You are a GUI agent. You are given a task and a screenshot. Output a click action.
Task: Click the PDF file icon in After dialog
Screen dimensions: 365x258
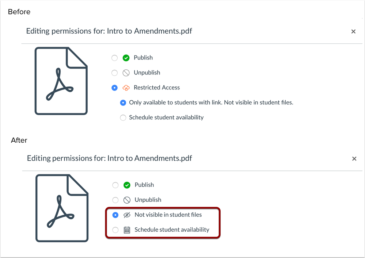click(62, 208)
